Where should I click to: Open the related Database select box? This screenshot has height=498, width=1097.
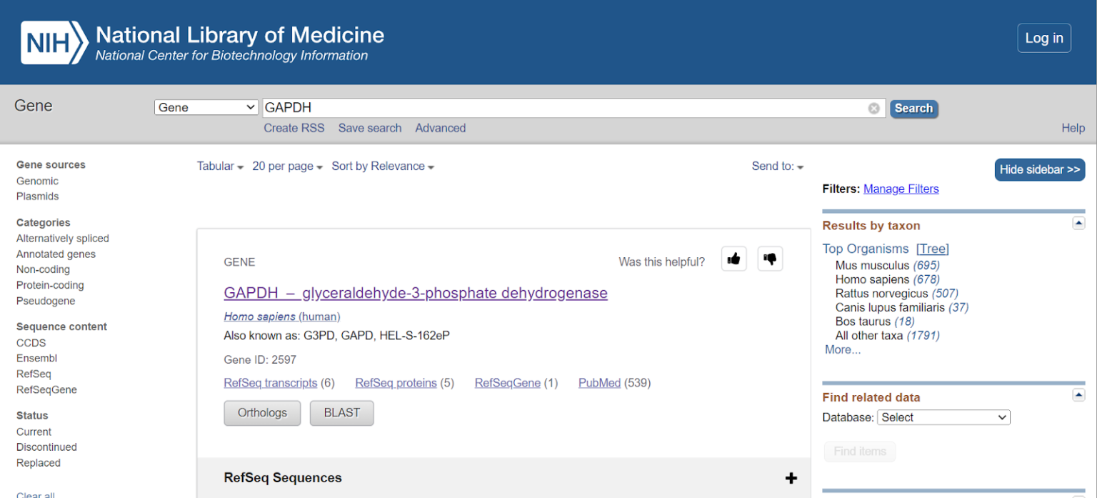[943, 417]
